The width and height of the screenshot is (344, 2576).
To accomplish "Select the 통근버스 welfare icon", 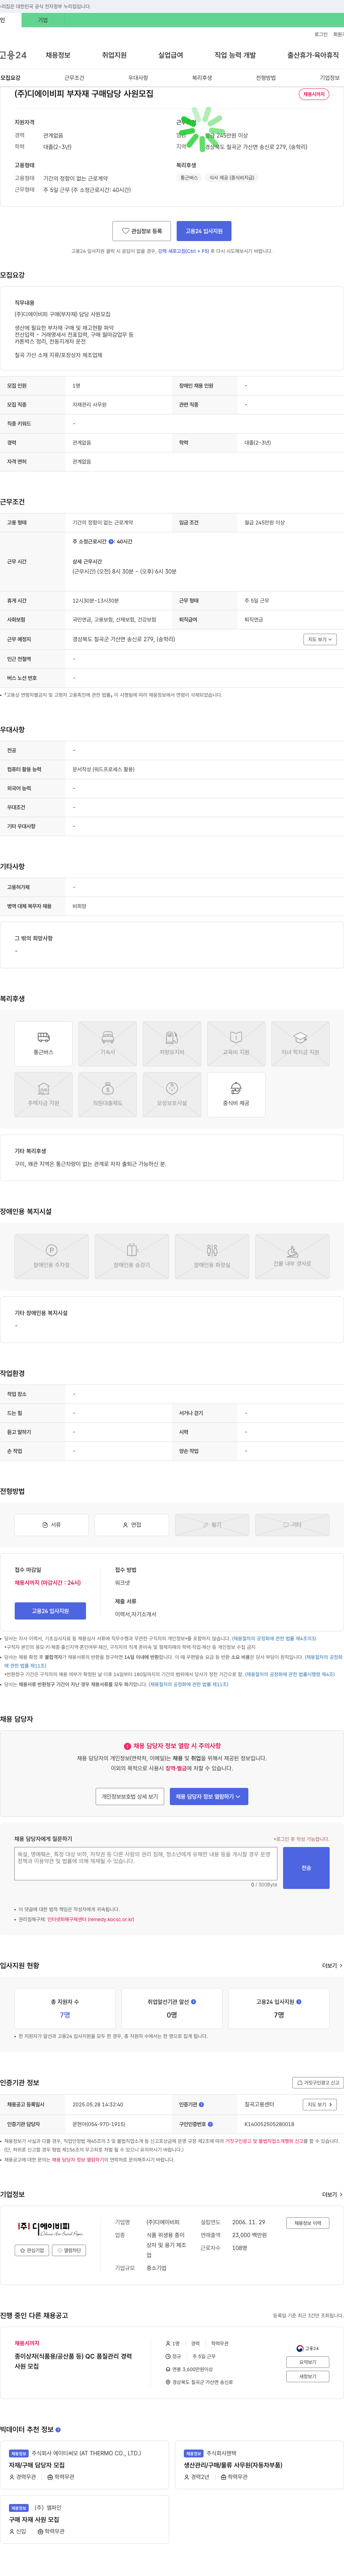I will tap(43, 1043).
